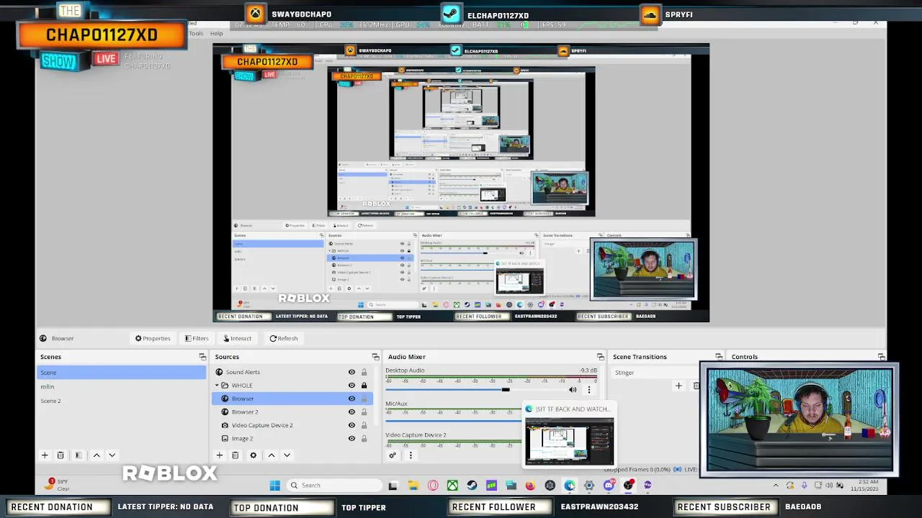
Task: Open scene filters icon in Scenes toolbar
Action: [79, 455]
